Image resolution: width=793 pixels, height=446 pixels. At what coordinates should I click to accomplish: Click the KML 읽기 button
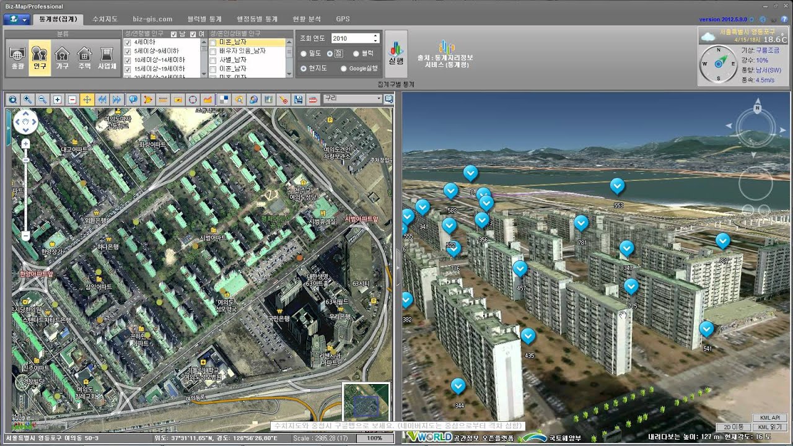tap(769, 427)
